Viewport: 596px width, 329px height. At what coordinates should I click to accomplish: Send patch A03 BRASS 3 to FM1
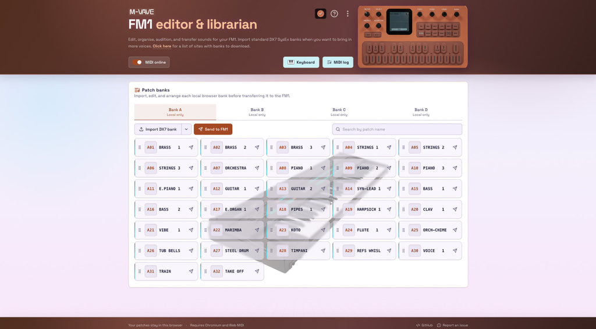(323, 147)
